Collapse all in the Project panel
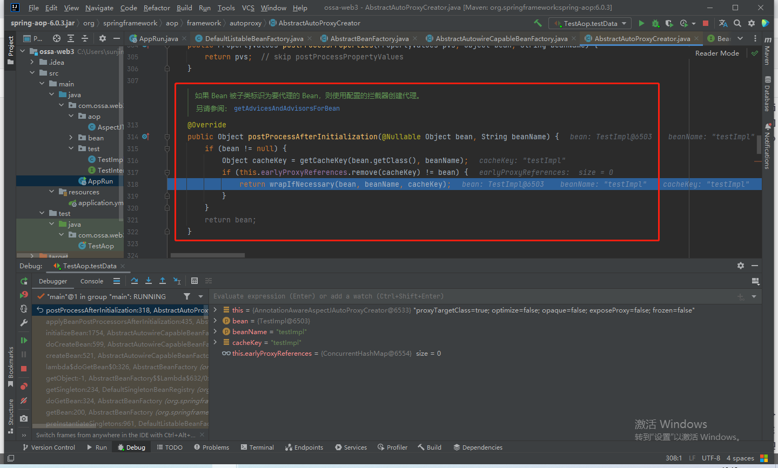Viewport: 778px width, 468px height. point(85,38)
